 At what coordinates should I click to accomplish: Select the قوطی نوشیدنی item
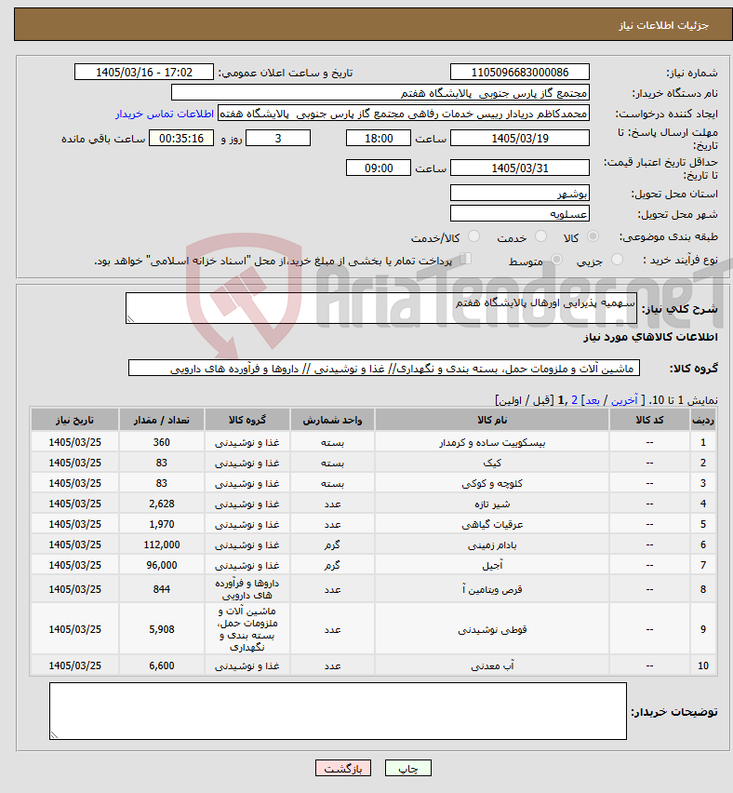click(x=492, y=629)
